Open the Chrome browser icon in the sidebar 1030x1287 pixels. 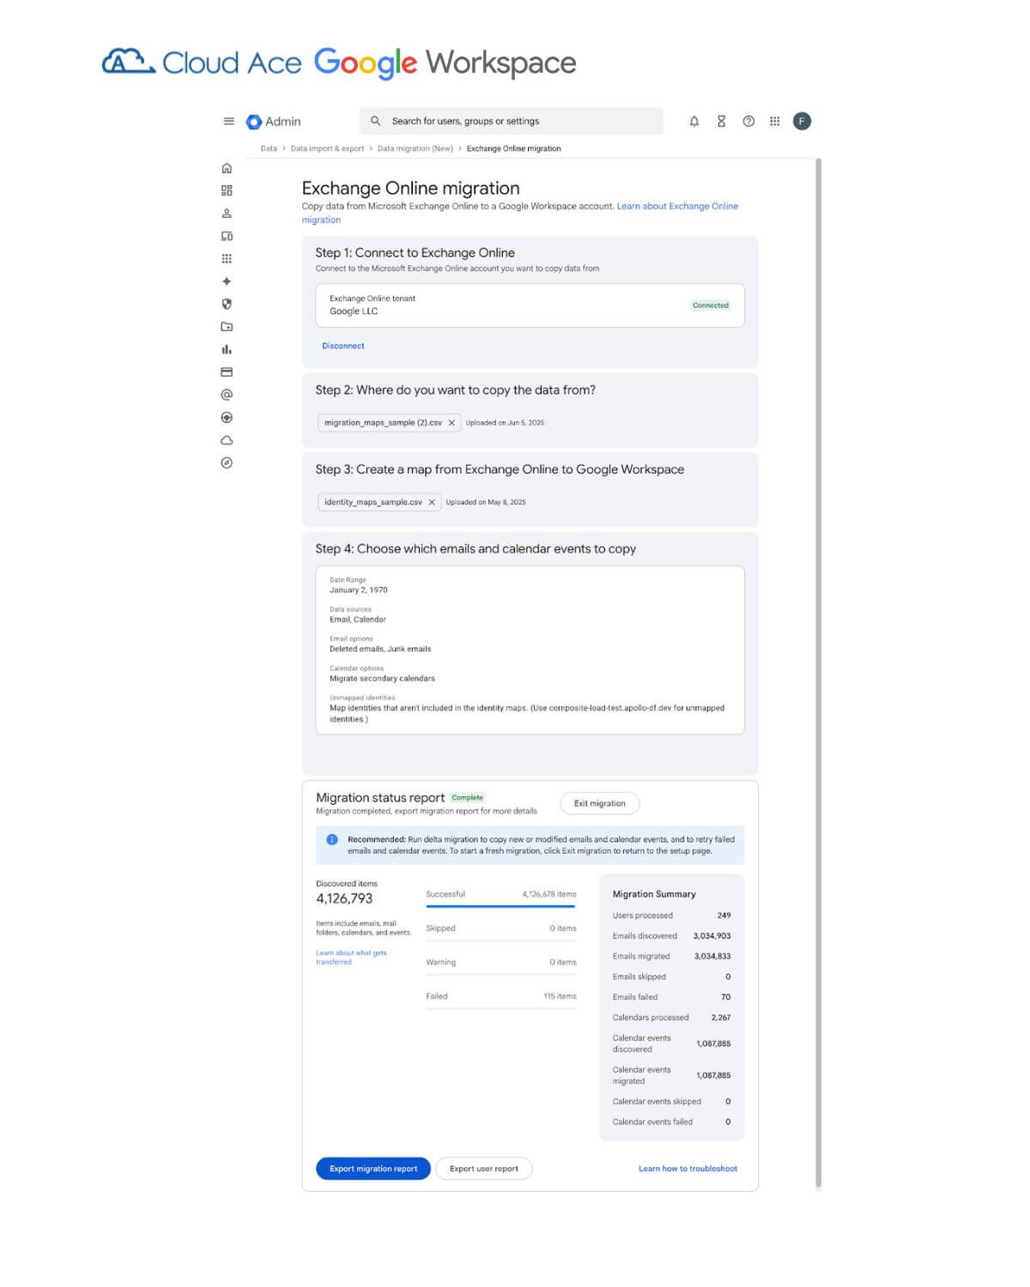227,418
